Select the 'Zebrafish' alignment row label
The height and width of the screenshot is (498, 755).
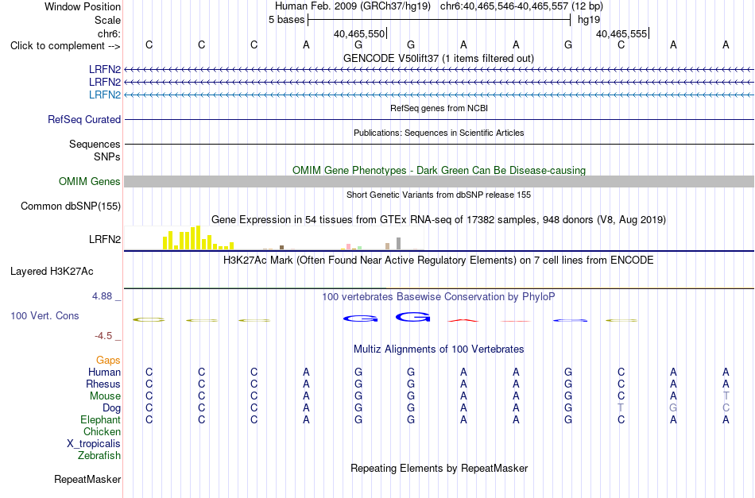click(99, 455)
